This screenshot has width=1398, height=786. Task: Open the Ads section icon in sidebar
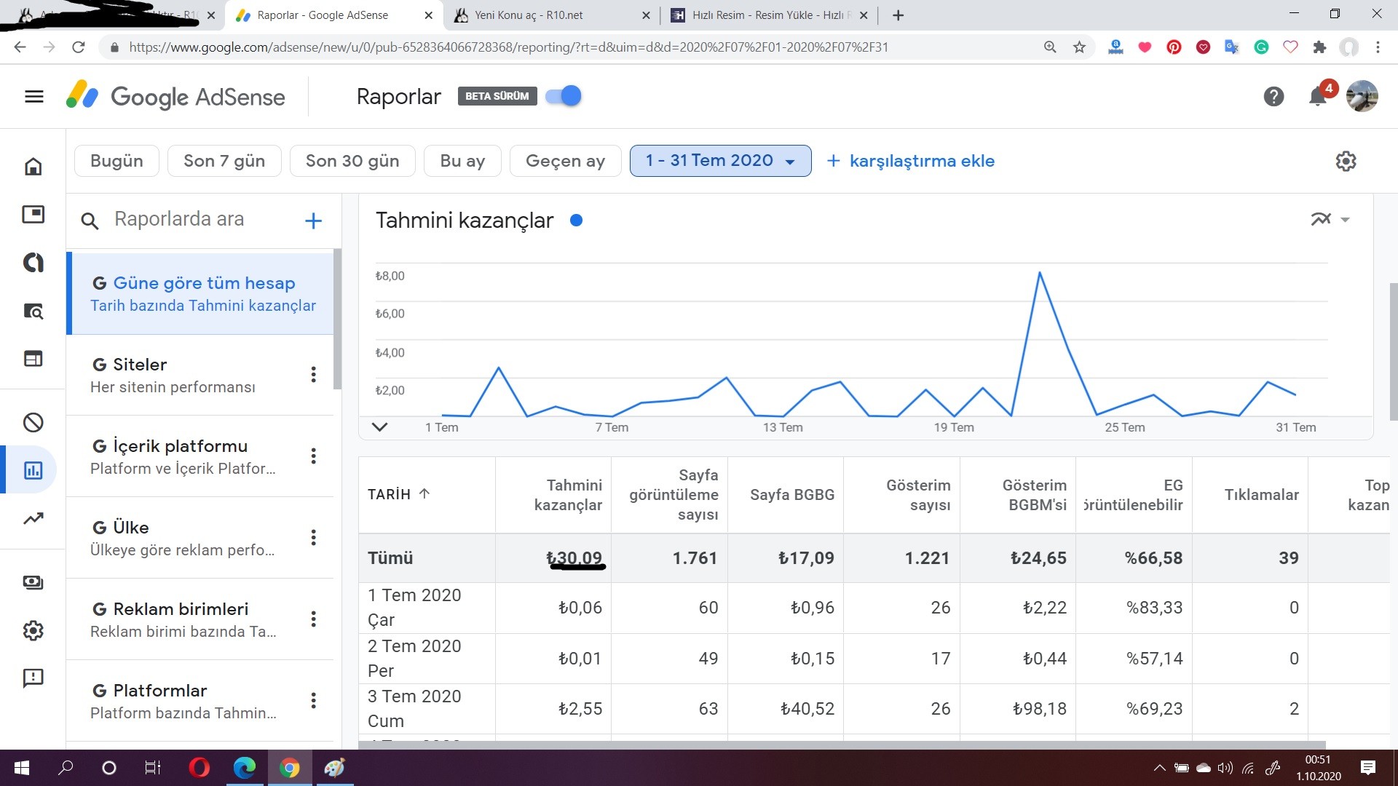pyautogui.click(x=33, y=215)
